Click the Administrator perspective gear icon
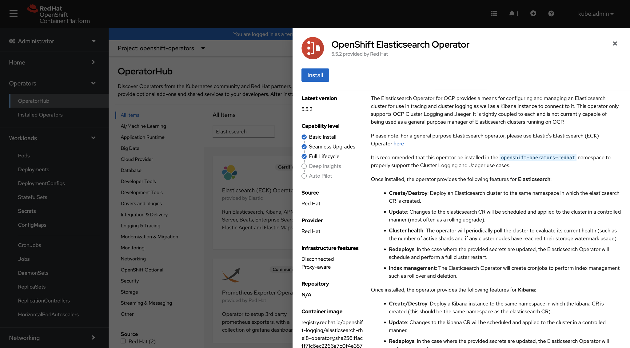This screenshot has width=630, height=348. coord(12,41)
